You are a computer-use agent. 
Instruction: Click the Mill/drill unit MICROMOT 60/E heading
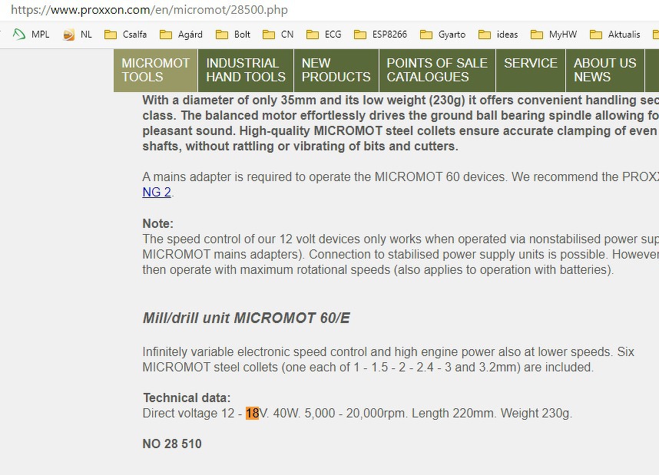click(x=247, y=318)
